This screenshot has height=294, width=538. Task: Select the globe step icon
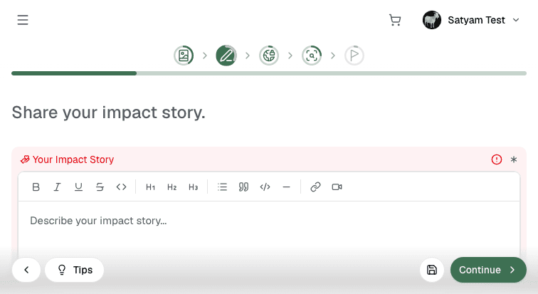coord(269,56)
